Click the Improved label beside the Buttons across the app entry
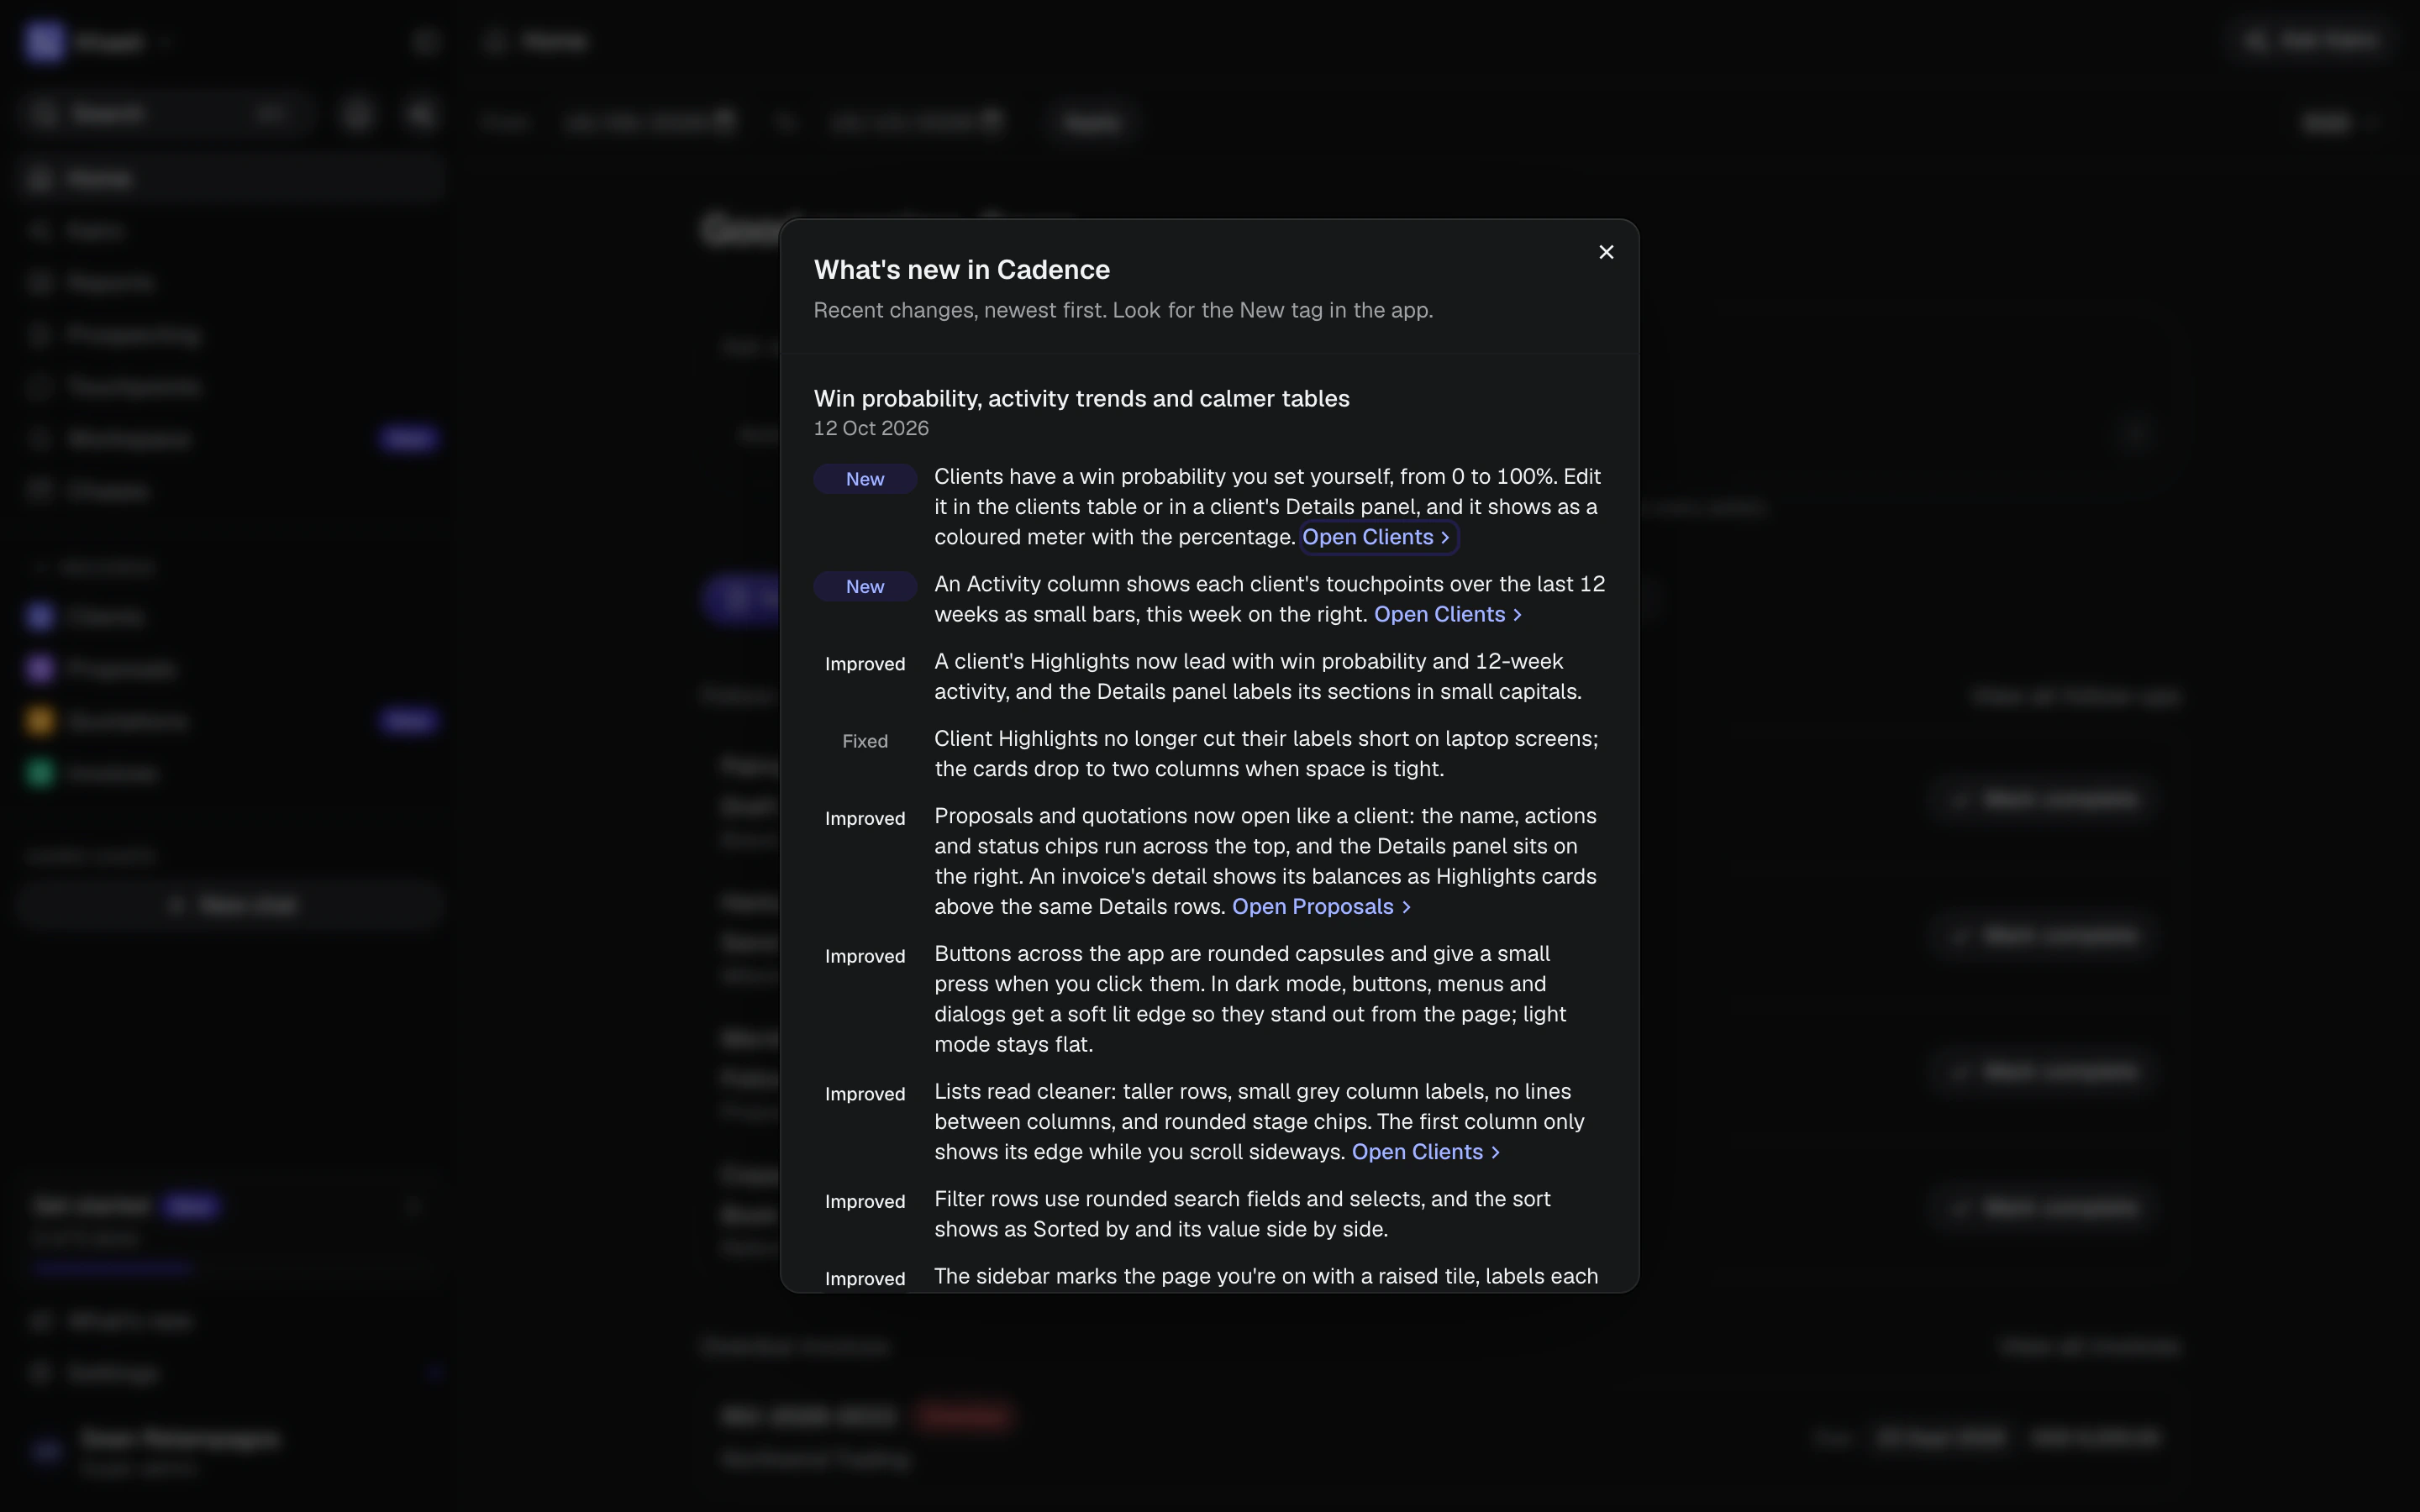Screen dimensions: 2420x1512 point(865,956)
